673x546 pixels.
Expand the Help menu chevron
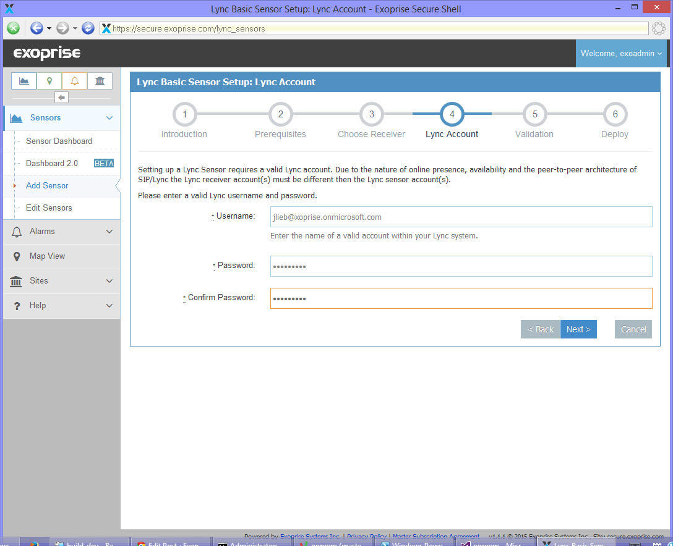pos(109,306)
